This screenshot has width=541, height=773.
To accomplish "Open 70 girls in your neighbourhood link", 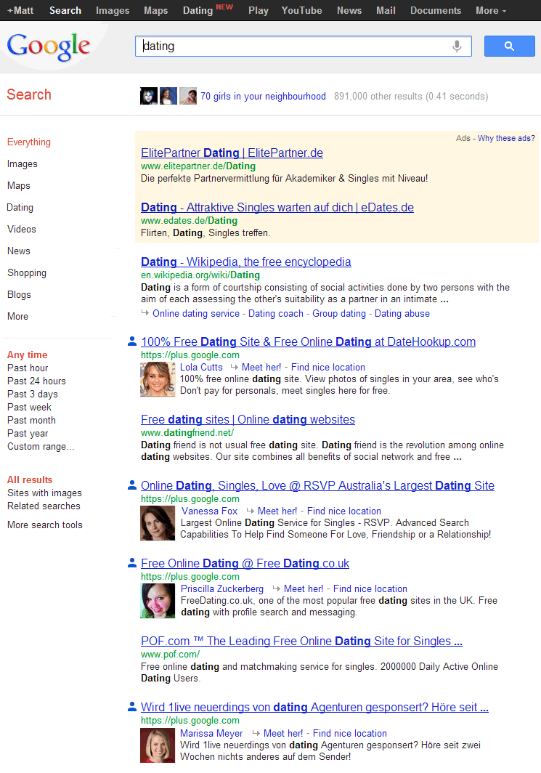I will click(263, 96).
